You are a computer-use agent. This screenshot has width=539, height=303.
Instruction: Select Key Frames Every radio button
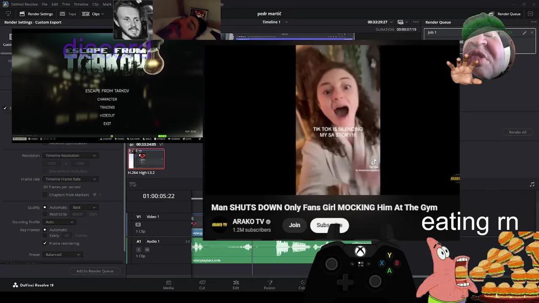(45, 236)
